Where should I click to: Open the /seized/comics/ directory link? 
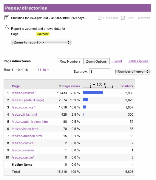coord(23,107)
